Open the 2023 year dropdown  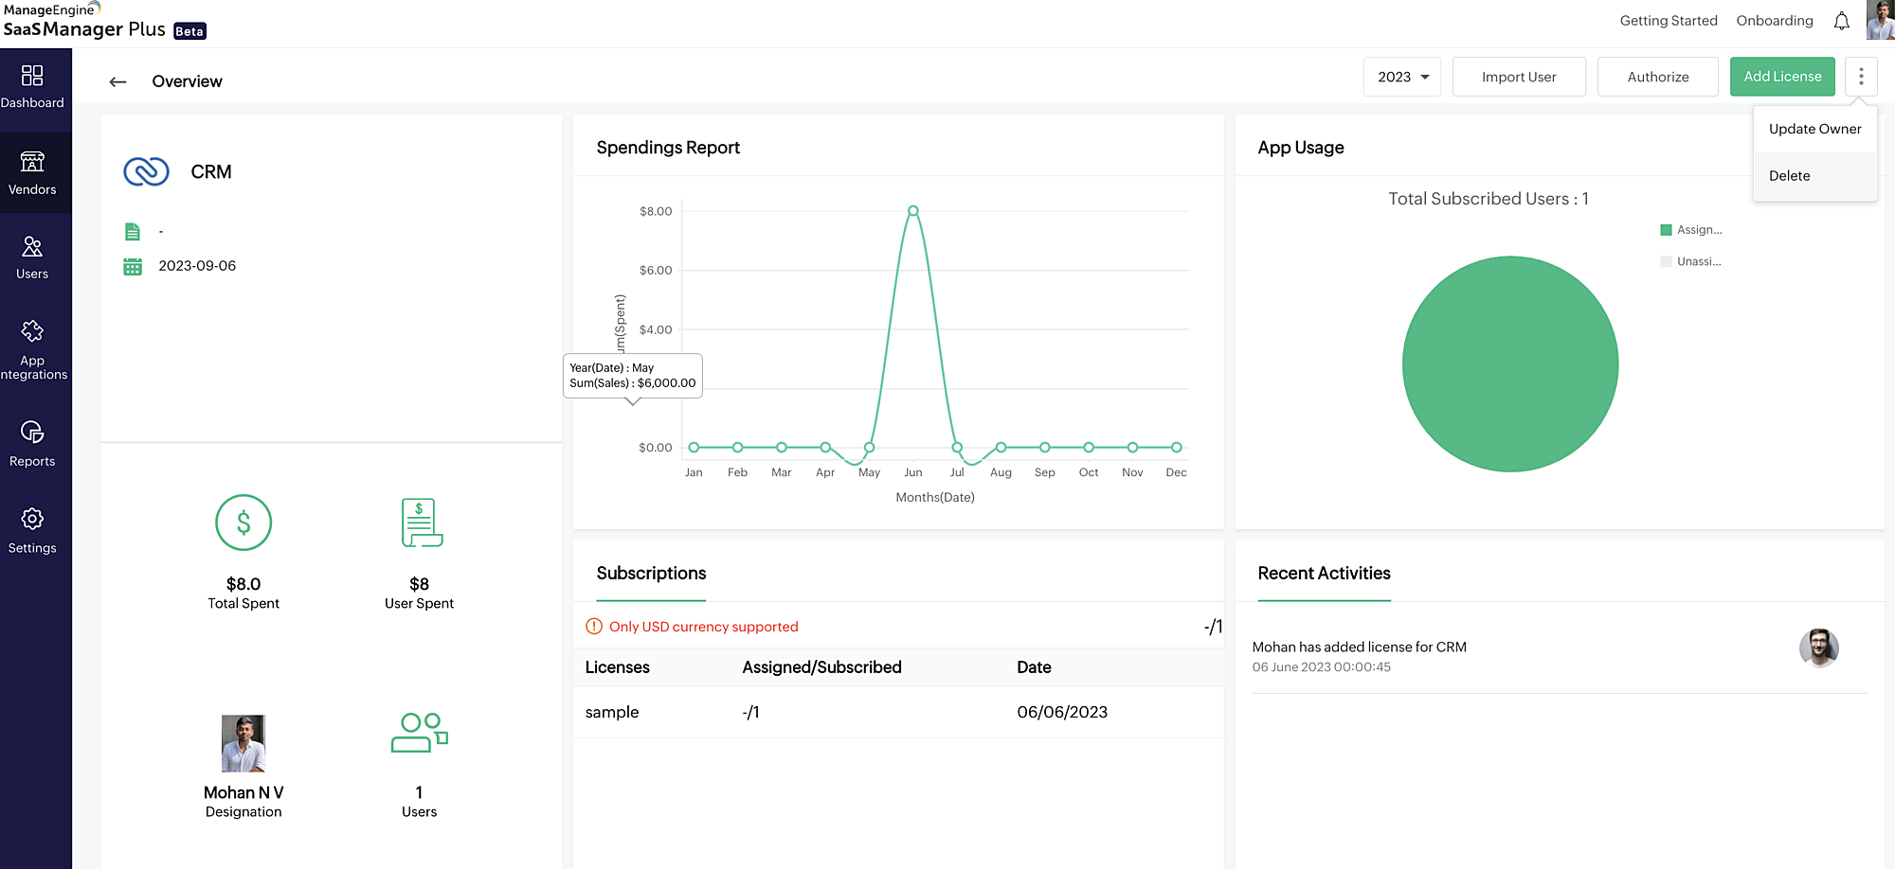(1402, 76)
